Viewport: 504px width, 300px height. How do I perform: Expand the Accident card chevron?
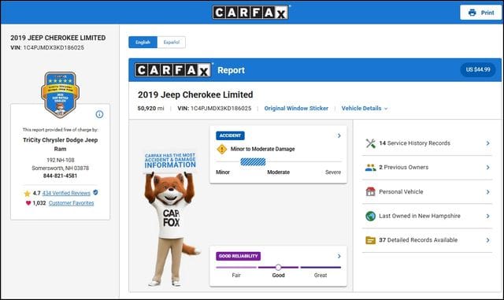(x=339, y=135)
